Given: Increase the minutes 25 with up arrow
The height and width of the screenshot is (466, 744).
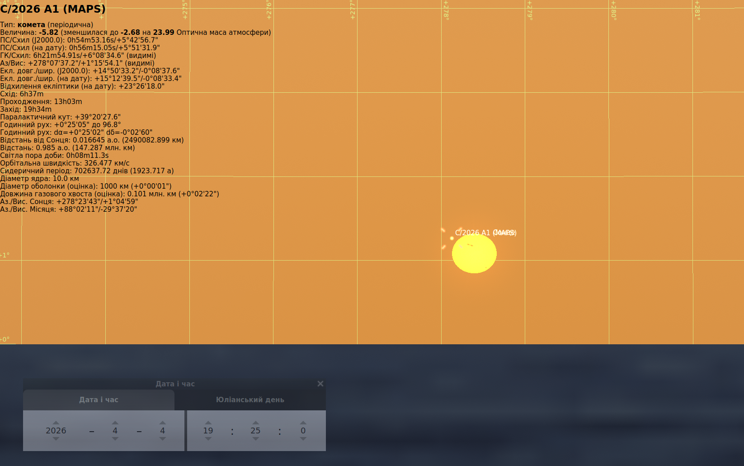Looking at the screenshot, I should point(256,423).
